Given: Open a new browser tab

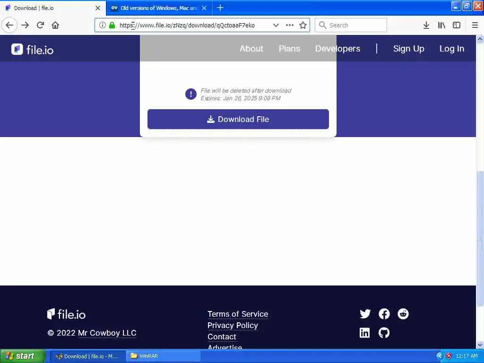Looking at the screenshot, I should click(220, 8).
